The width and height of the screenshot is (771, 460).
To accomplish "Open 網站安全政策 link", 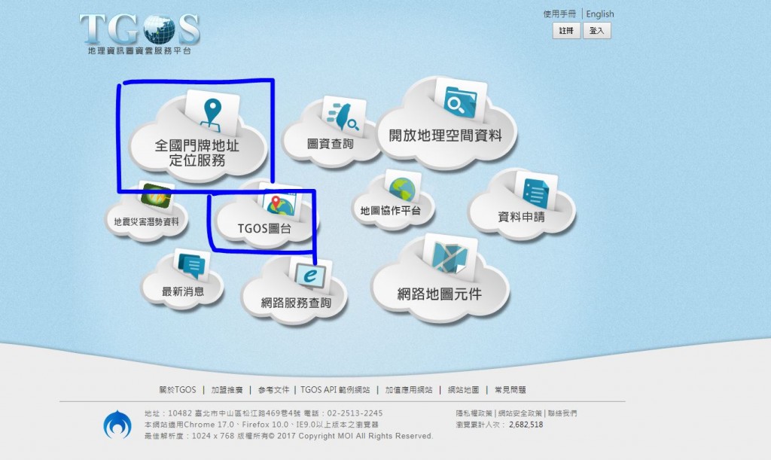I will 520,413.
